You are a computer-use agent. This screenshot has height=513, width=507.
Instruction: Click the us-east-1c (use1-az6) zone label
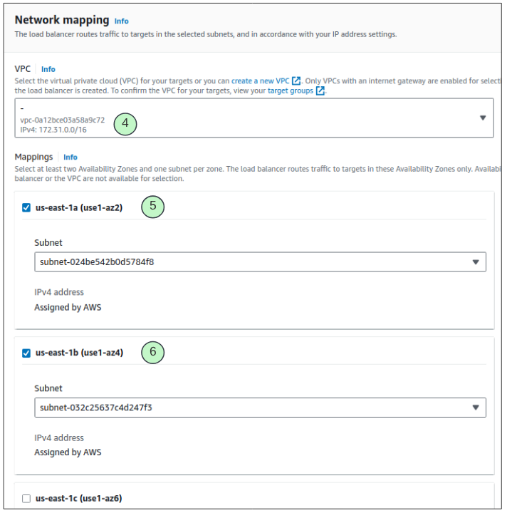pyautogui.click(x=79, y=498)
